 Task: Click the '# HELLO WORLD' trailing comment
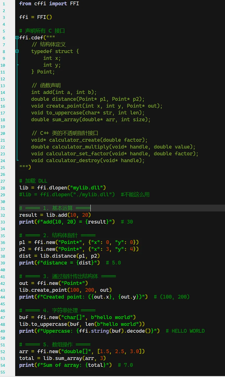point(185,331)
